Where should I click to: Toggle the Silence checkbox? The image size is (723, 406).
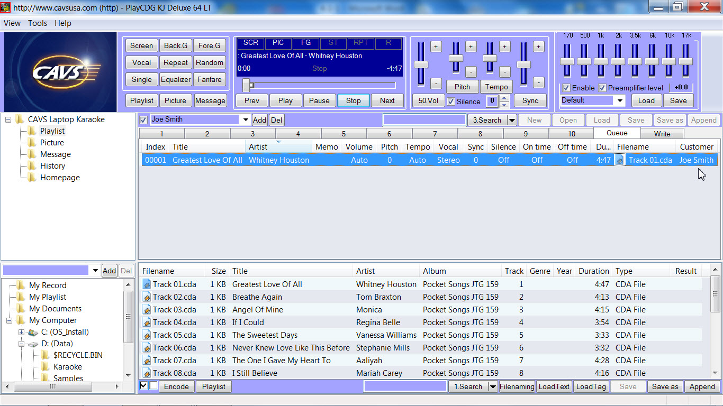(x=451, y=101)
